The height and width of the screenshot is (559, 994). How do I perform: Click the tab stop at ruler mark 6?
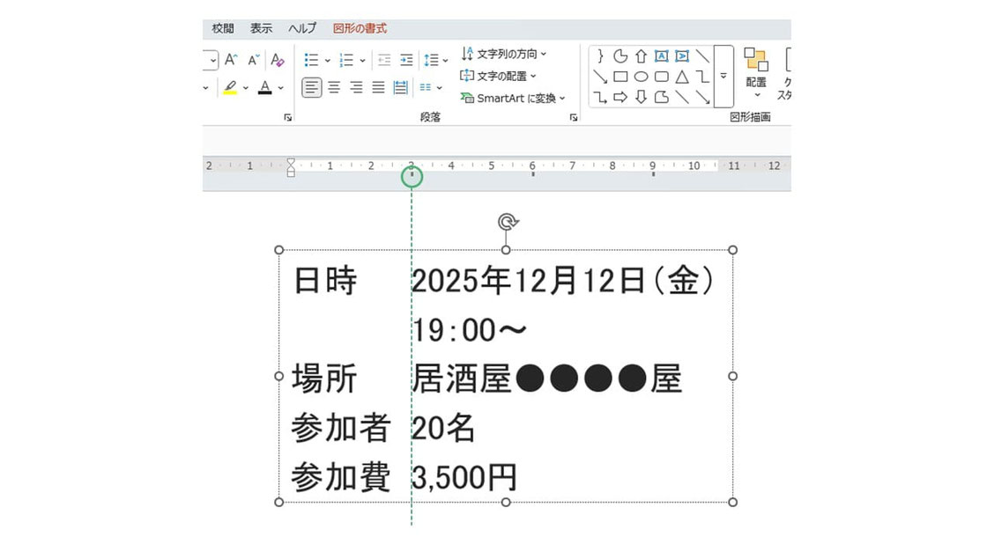(x=532, y=173)
